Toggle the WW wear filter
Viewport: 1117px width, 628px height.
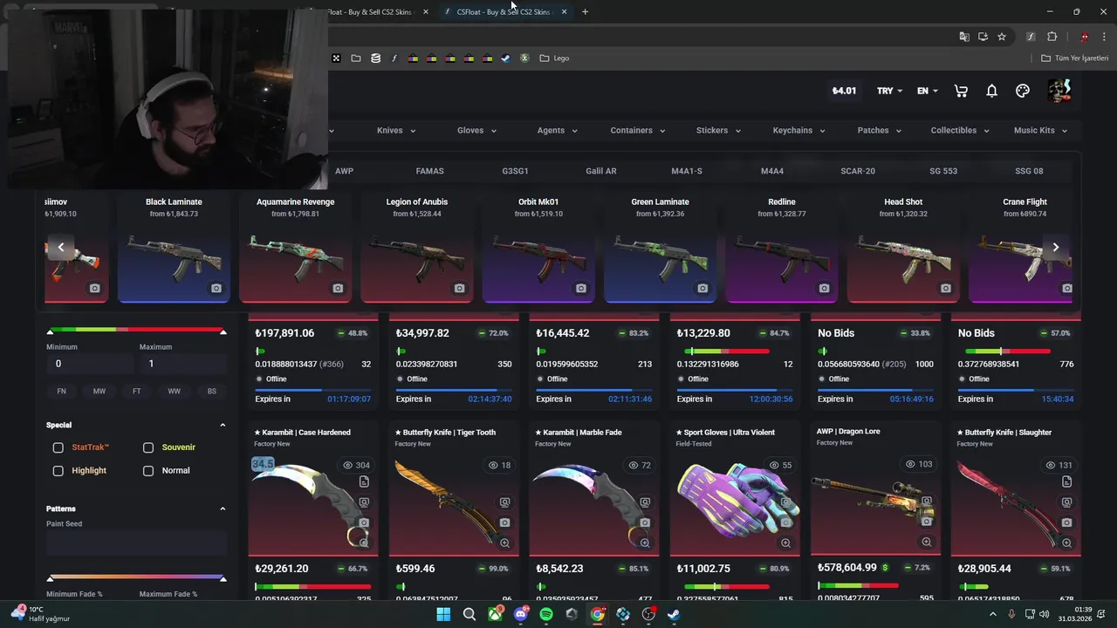point(175,392)
